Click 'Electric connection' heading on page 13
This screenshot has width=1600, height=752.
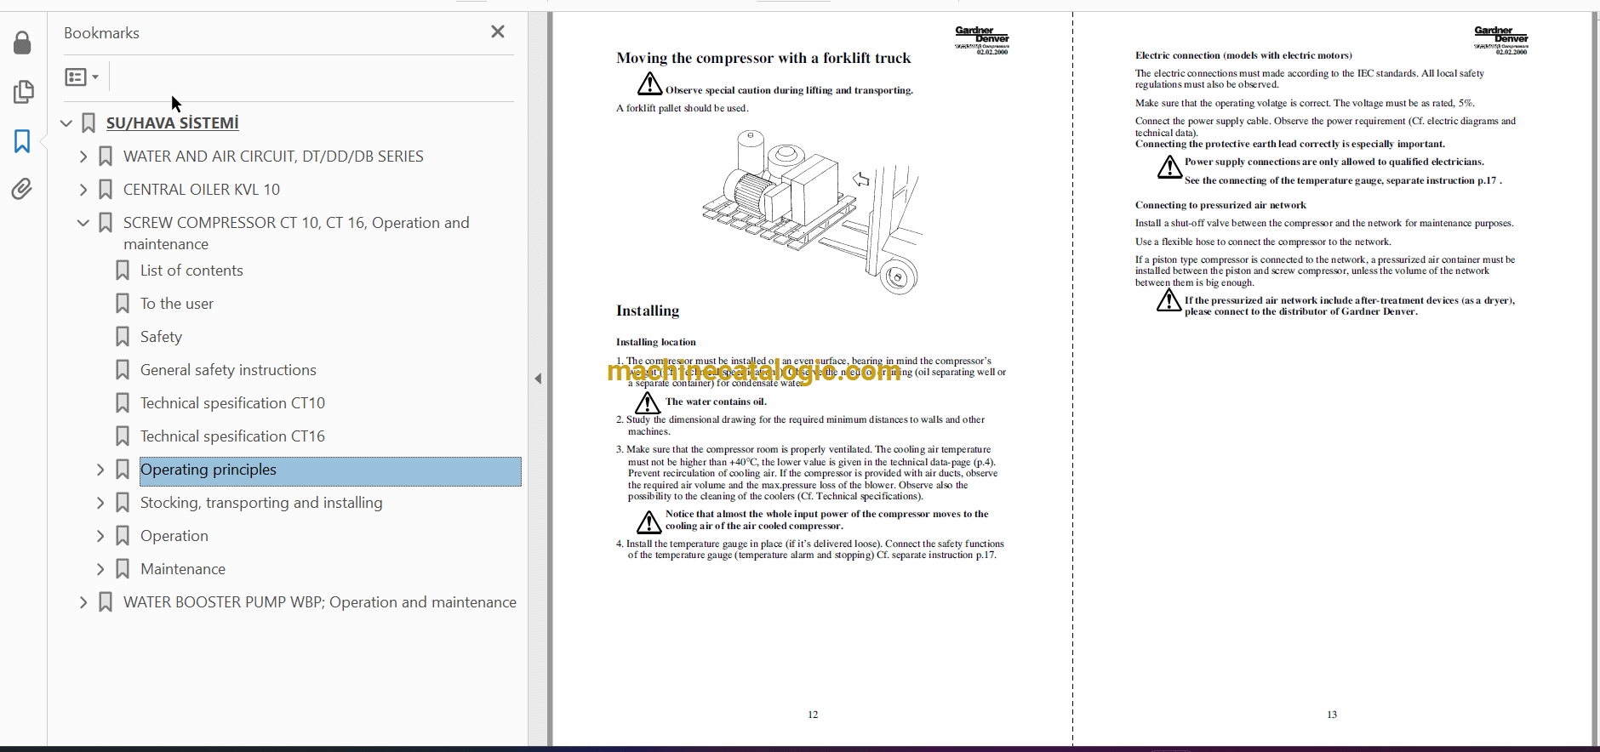tap(1243, 55)
